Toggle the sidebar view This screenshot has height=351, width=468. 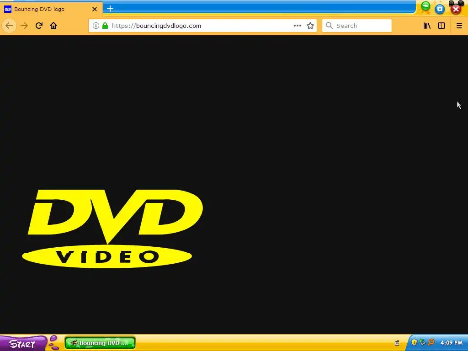point(441,26)
